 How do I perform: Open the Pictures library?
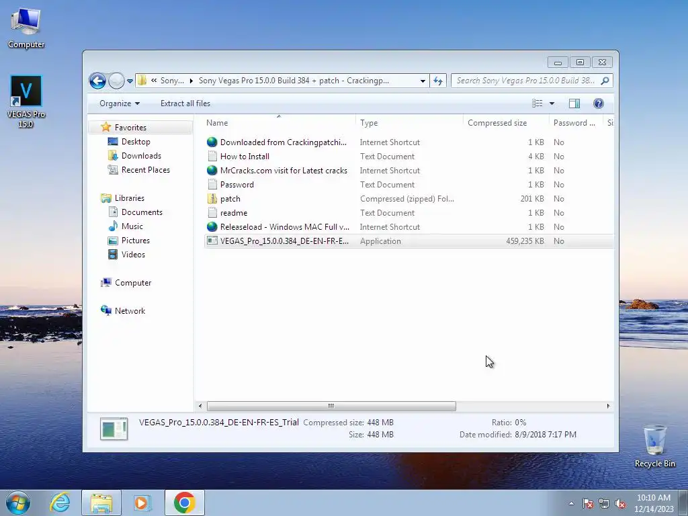(x=136, y=241)
